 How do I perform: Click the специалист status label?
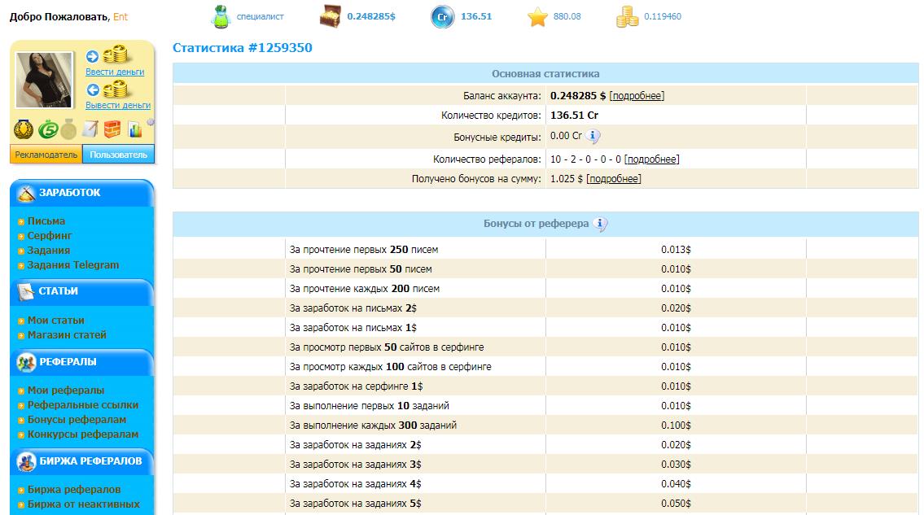coord(260,16)
